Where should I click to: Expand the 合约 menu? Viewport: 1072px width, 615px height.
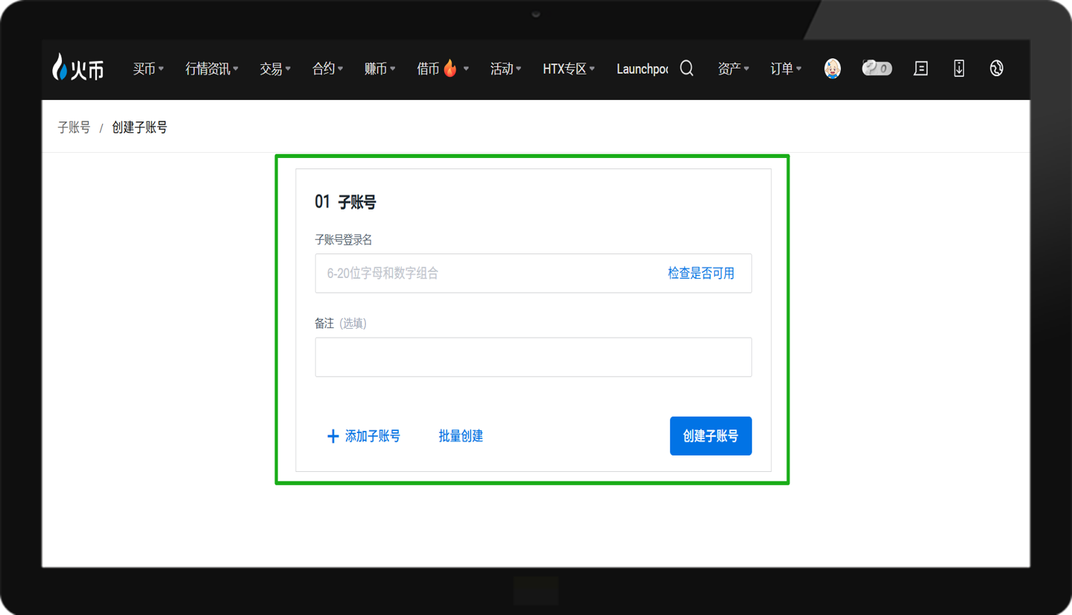pos(327,69)
